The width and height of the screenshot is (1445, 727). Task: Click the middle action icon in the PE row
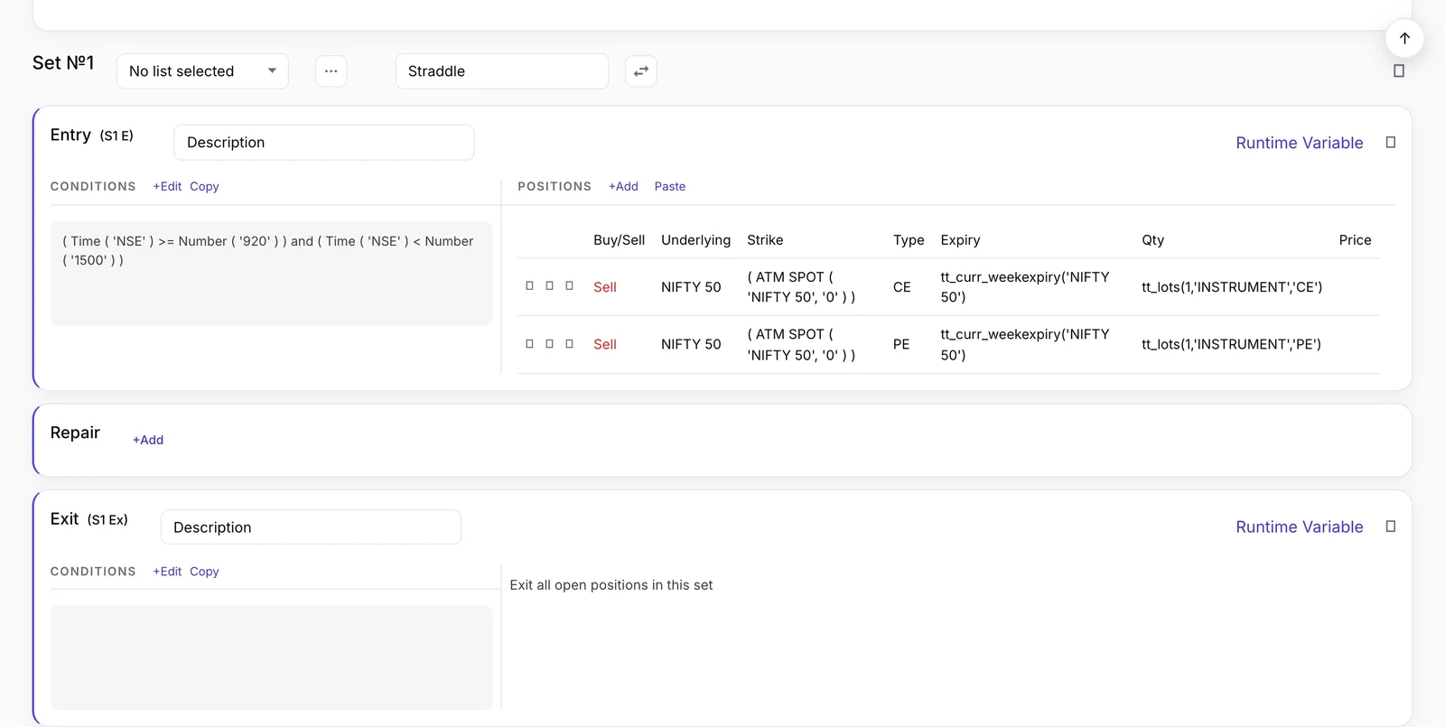549,344
